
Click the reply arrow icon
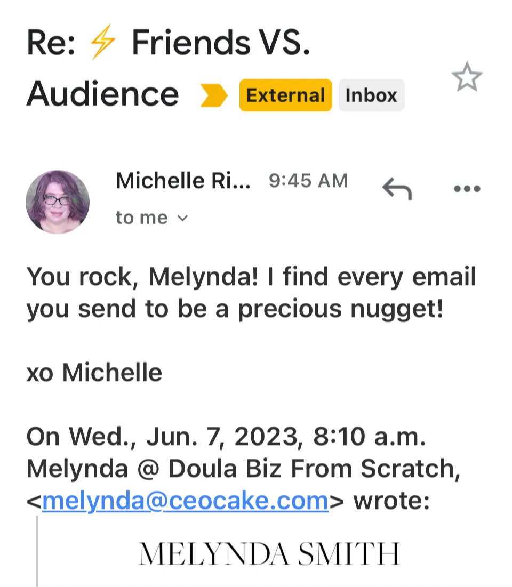click(x=397, y=188)
